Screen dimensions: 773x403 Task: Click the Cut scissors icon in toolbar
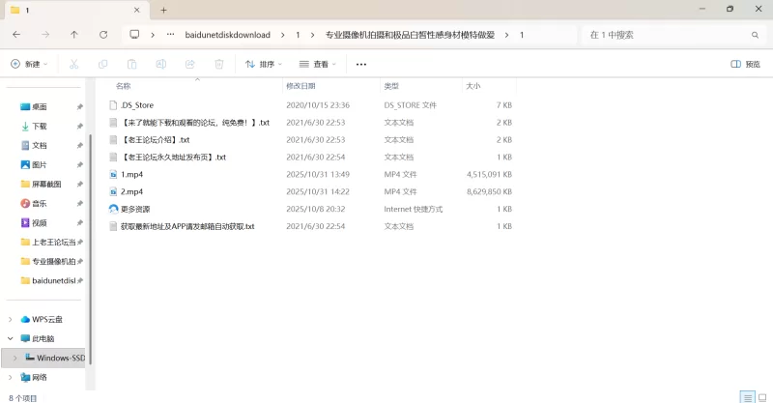73,64
